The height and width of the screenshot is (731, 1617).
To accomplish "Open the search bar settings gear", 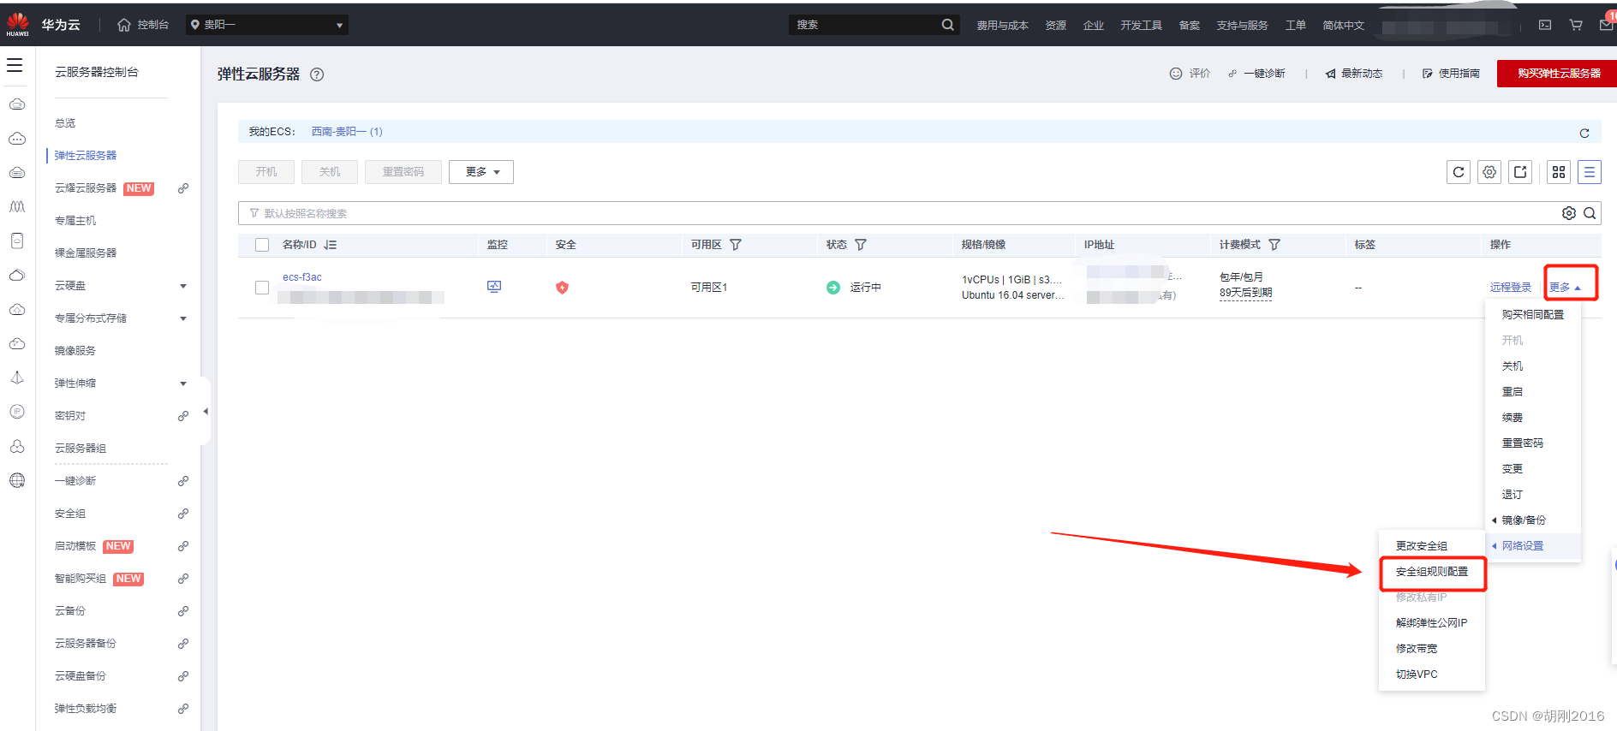I will coord(1569,213).
